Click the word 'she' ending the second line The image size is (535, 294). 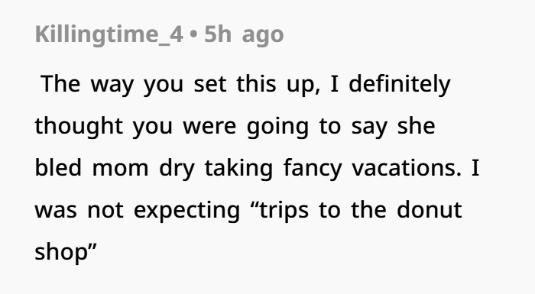pos(417,126)
